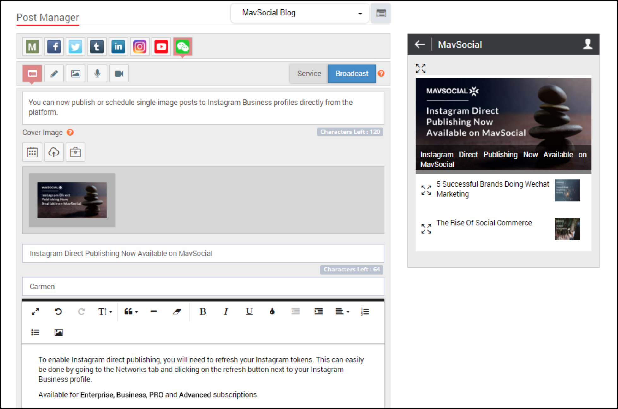Toggle bold formatting in editor

click(203, 311)
